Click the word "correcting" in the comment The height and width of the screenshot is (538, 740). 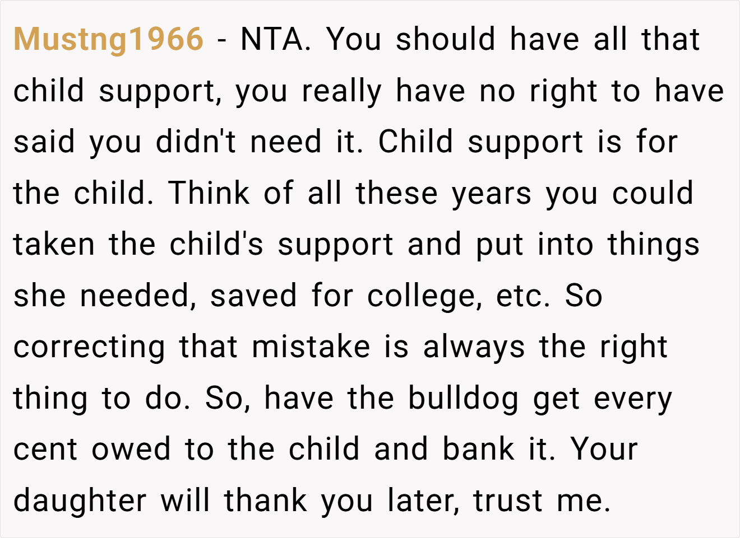(x=89, y=348)
